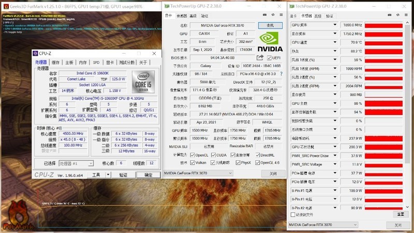Toggle the DirectML checkbox
This screenshot has height=233, width=414.
(257, 155)
